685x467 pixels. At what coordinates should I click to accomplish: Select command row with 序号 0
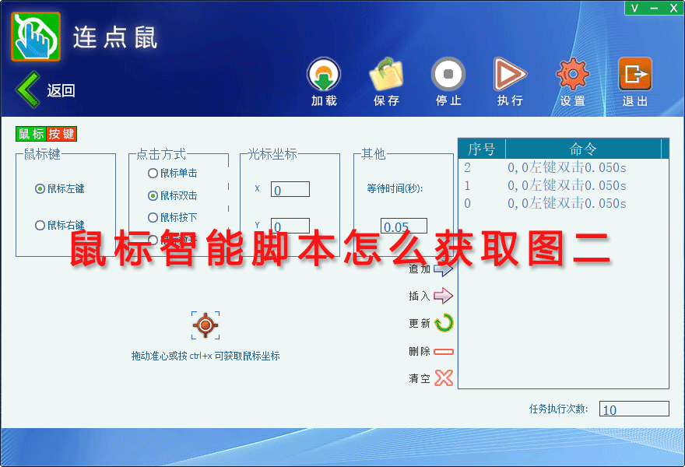pyautogui.click(x=564, y=203)
